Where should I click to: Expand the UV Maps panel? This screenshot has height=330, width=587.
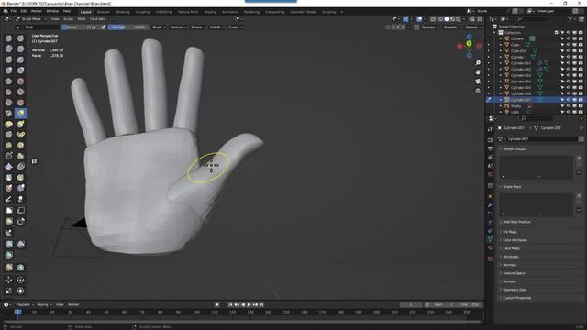[x=510, y=232]
